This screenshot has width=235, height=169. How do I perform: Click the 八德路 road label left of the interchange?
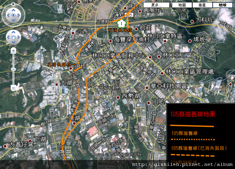click(103, 22)
